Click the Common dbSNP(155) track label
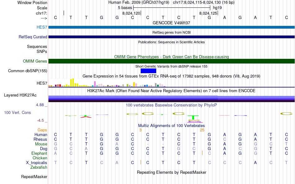295x184 pixels. point(27,71)
